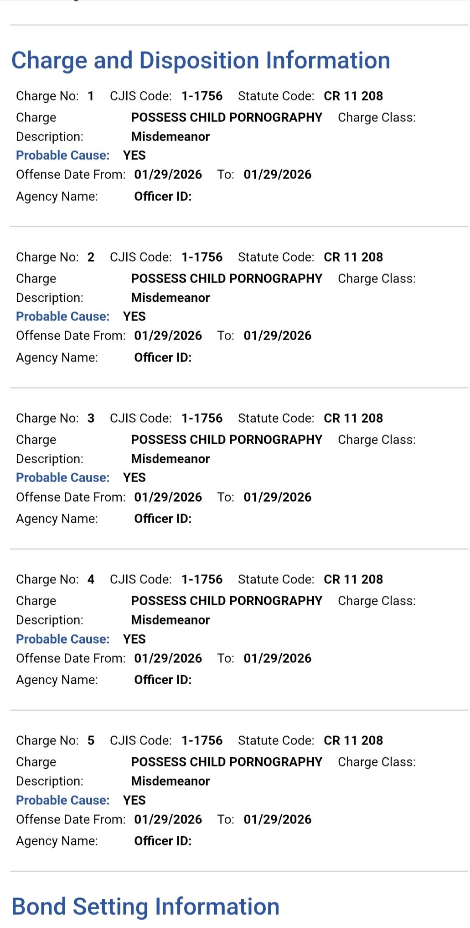The image size is (470, 928).
Task: Click the Misdemeanor class text under charge 4
Action: pos(170,620)
